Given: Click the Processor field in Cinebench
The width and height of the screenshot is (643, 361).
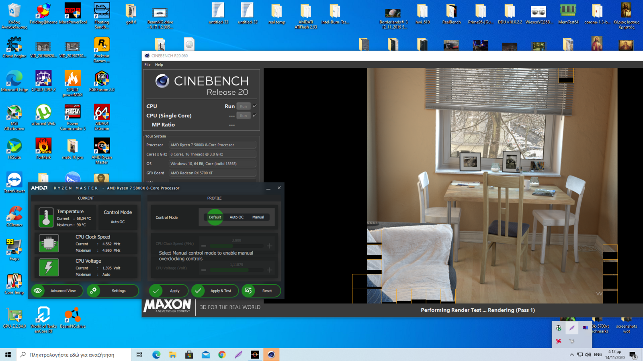Looking at the screenshot, I should point(212,145).
